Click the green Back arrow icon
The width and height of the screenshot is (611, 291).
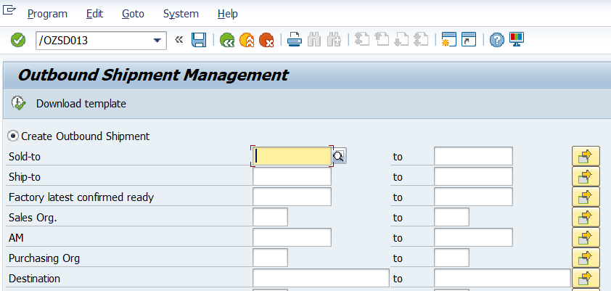click(x=227, y=41)
